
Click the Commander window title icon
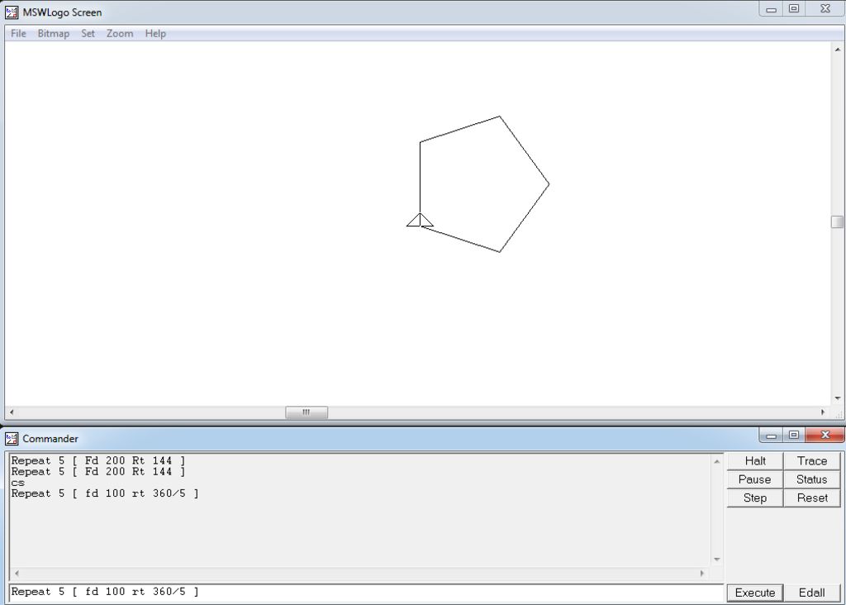(x=11, y=438)
